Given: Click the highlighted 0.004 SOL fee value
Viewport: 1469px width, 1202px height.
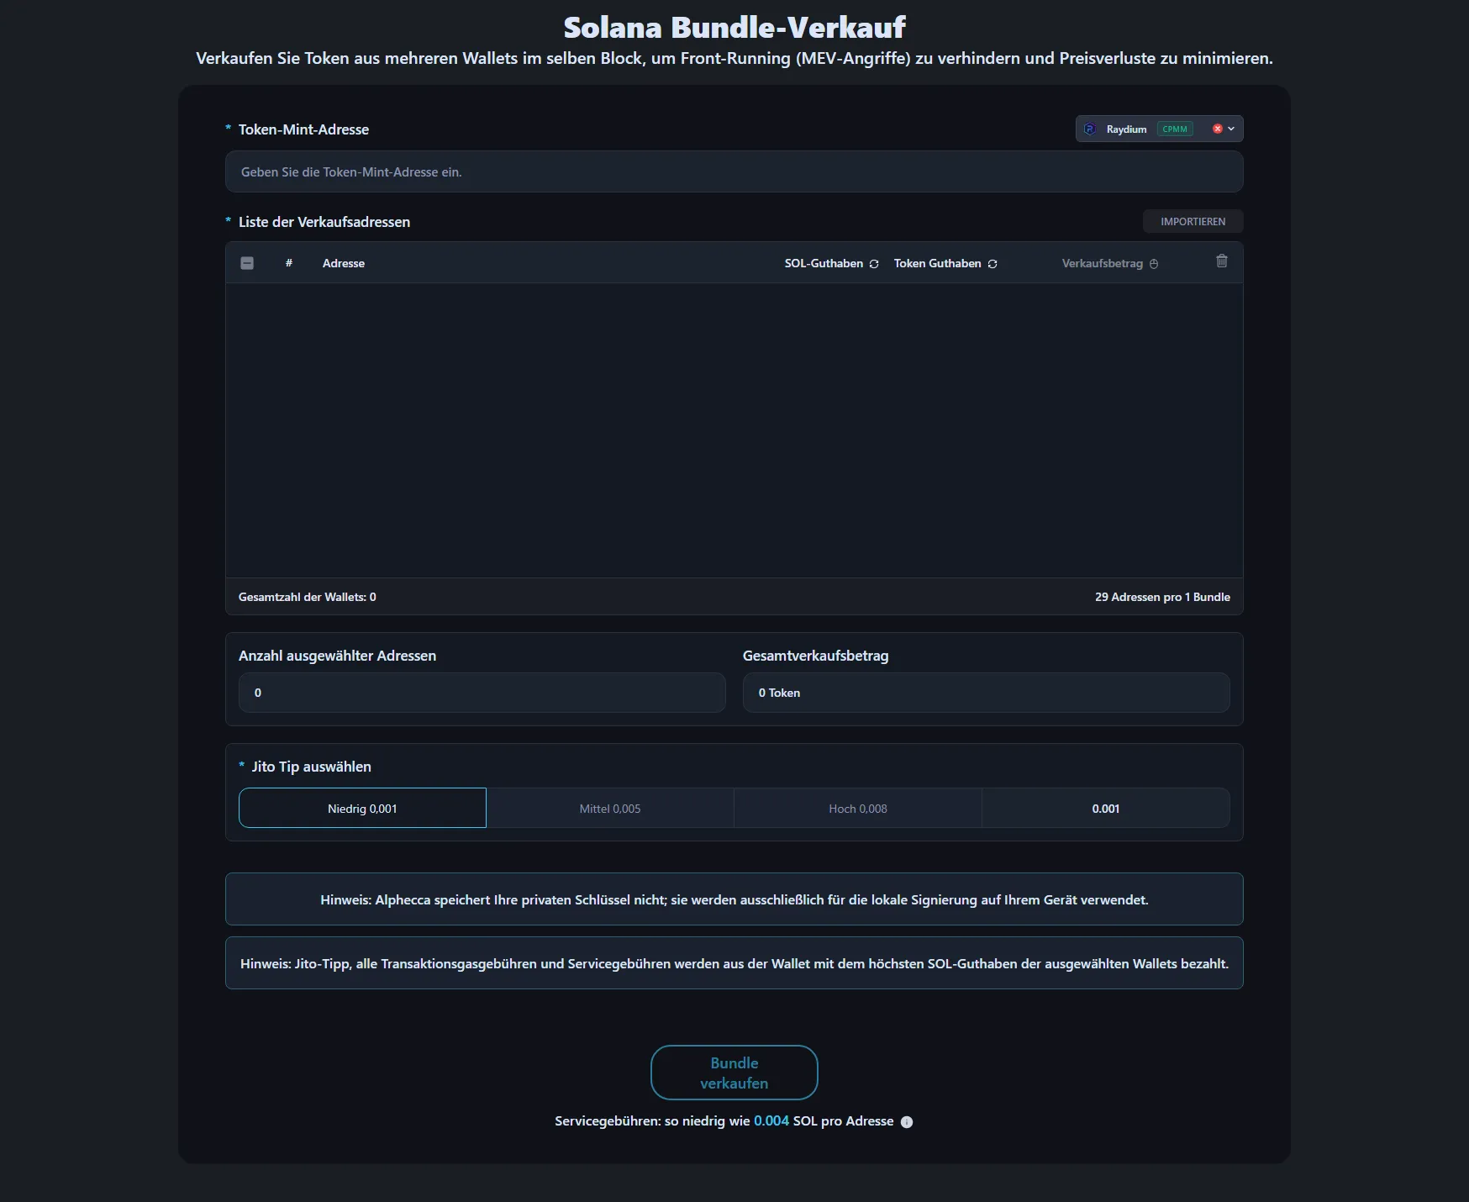Looking at the screenshot, I should coord(771,1121).
